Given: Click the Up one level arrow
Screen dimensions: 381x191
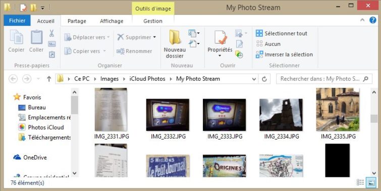Looking at the screenshot, I should pos(49,79).
